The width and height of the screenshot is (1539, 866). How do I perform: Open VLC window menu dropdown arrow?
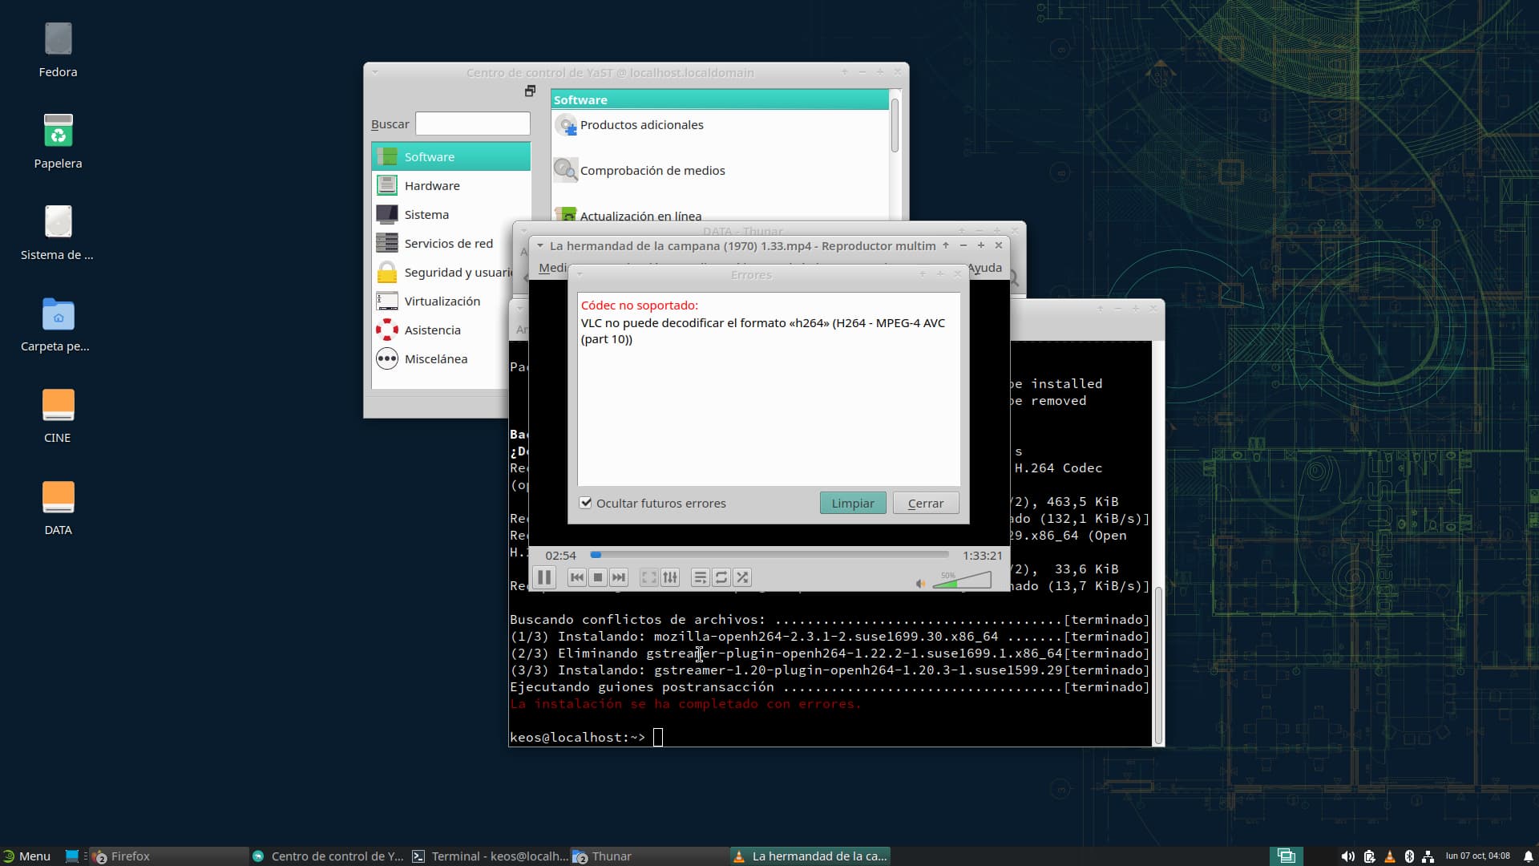[x=540, y=245]
